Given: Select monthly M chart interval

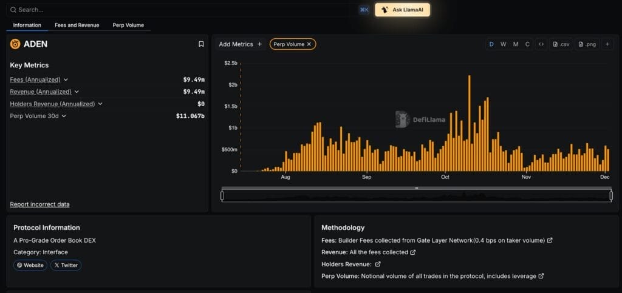Looking at the screenshot, I should 516,44.
